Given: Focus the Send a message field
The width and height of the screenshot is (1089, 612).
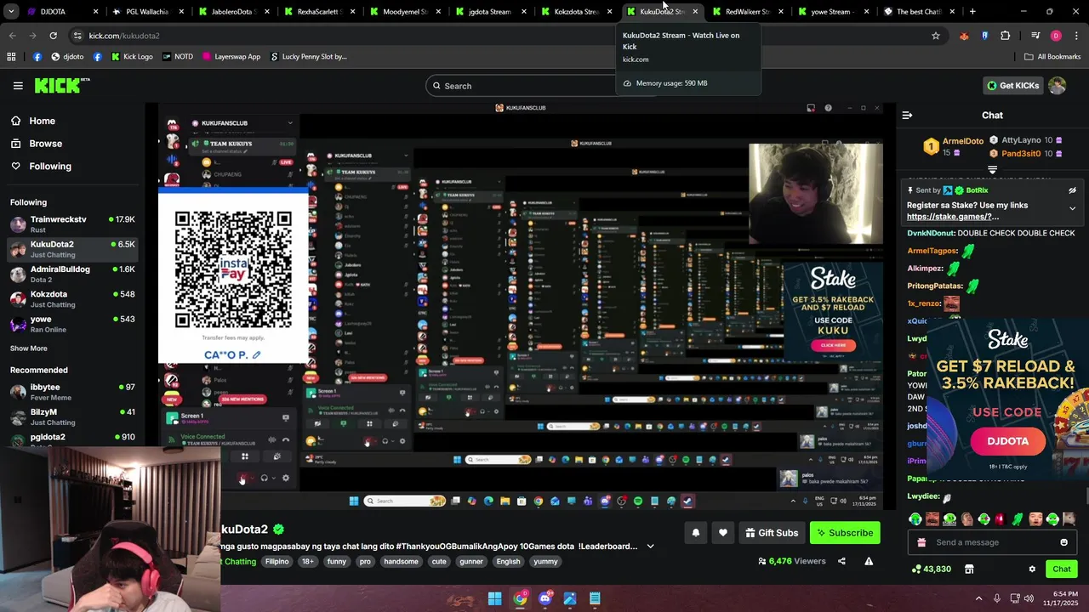Looking at the screenshot, I should (x=992, y=542).
